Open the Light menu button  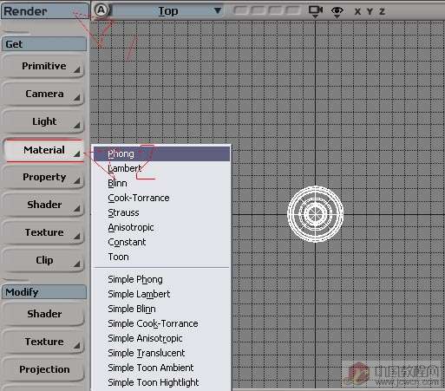[x=43, y=121]
